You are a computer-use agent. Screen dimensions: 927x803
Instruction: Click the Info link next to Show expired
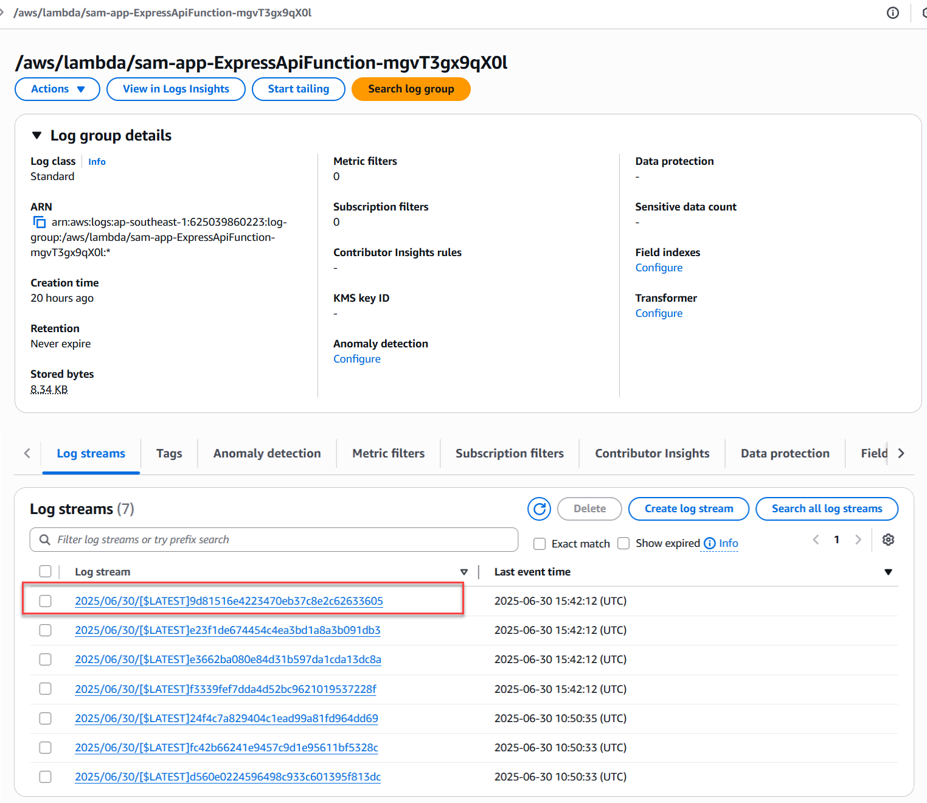728,543
